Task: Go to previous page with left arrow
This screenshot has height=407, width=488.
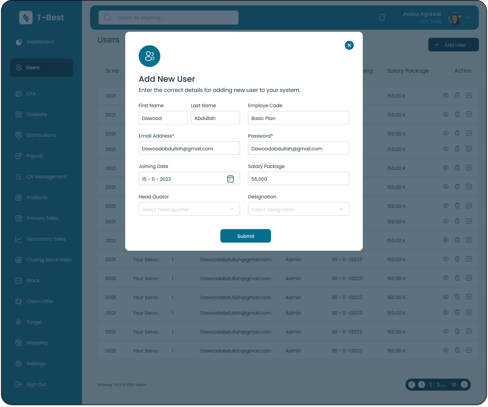Action: [412, 384]
